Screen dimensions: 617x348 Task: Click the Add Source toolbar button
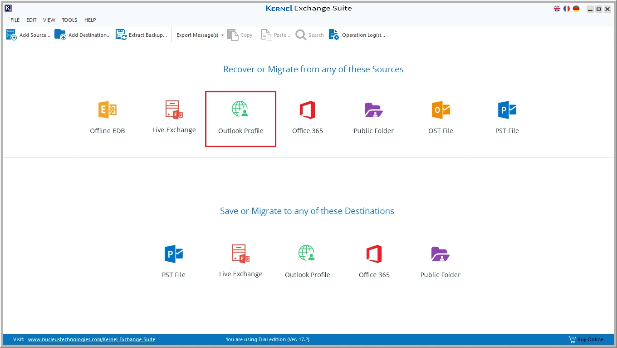point(28,35)
